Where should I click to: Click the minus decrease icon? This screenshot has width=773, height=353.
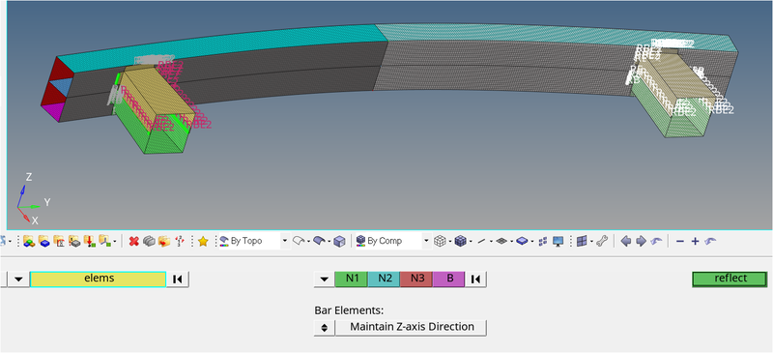tap(680, 242)
